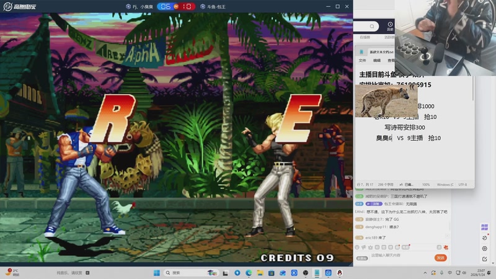
Task: Open the 历史 history clock icon
Action: tap(390, 26)
